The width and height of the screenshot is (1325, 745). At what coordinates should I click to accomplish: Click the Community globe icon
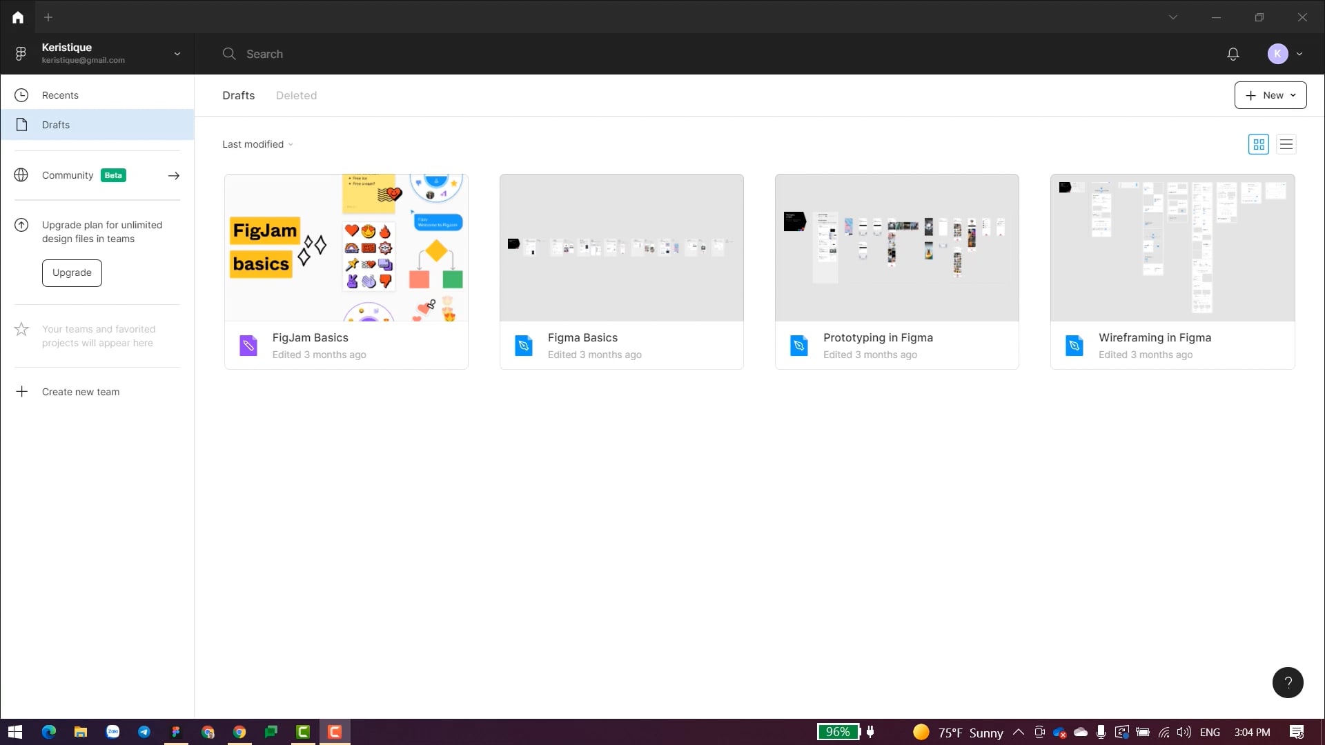21,175
